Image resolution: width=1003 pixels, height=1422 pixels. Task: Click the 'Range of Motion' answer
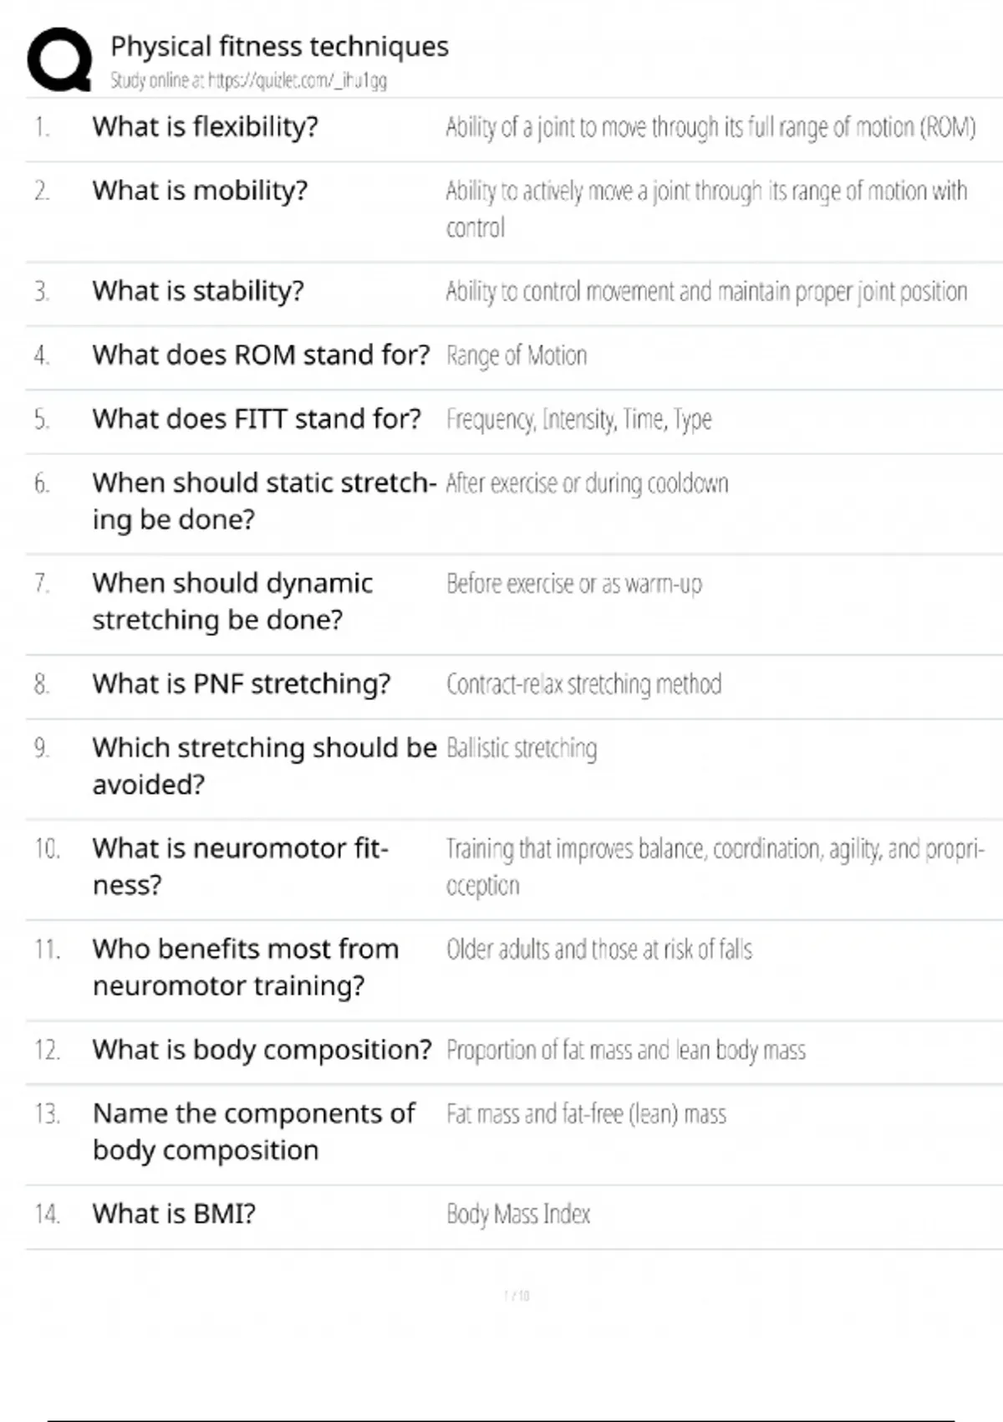(x=517, y=355)
